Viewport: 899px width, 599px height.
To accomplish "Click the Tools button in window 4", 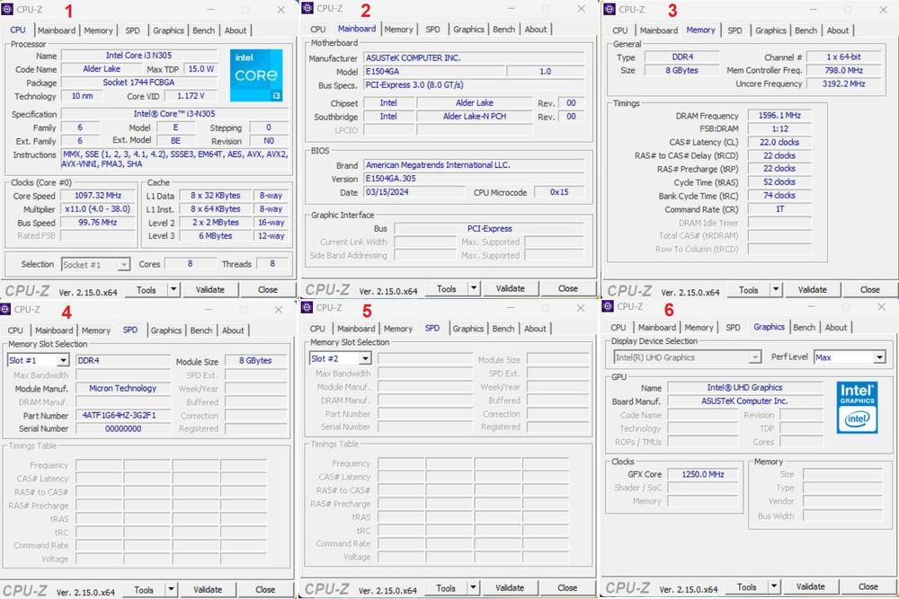I will click(x=144, y=589).
